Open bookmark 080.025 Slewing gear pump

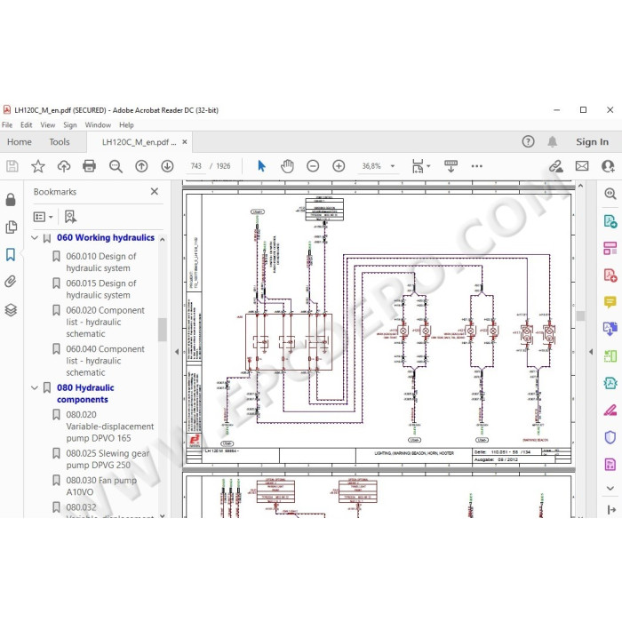point(108,459)
